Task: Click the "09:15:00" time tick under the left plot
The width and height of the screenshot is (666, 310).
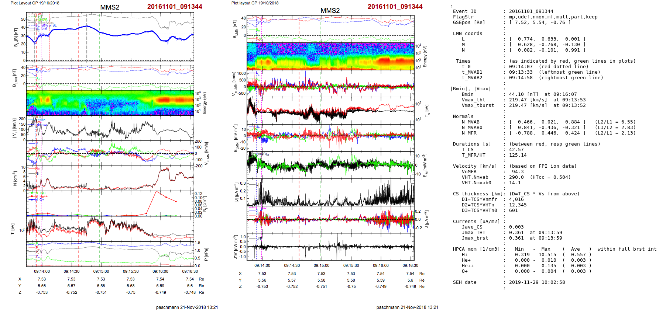Action: 101,271
